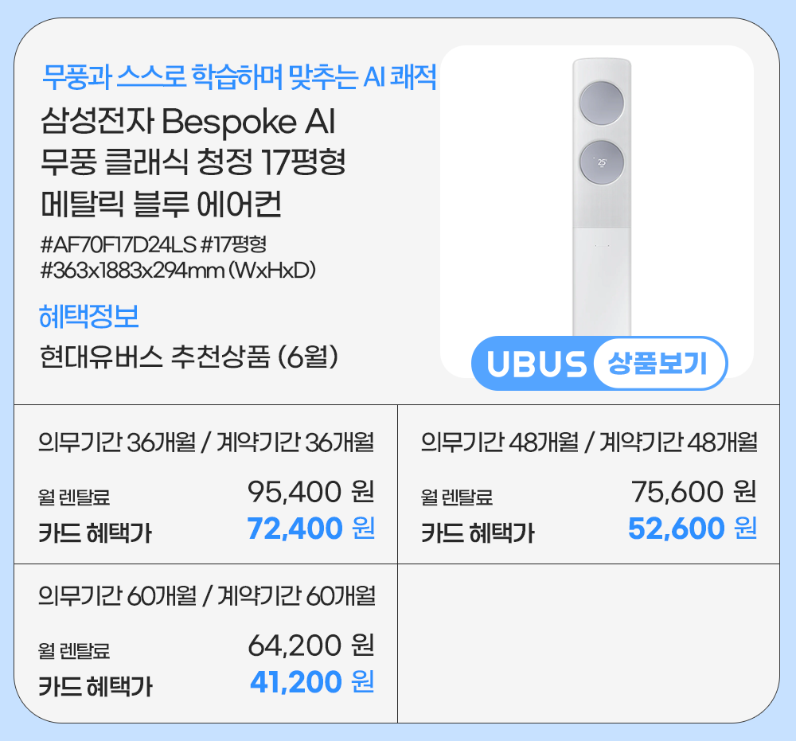Click the 상품보기 button
Viewport: 796px width, 741px height.
tap(659, 364)
